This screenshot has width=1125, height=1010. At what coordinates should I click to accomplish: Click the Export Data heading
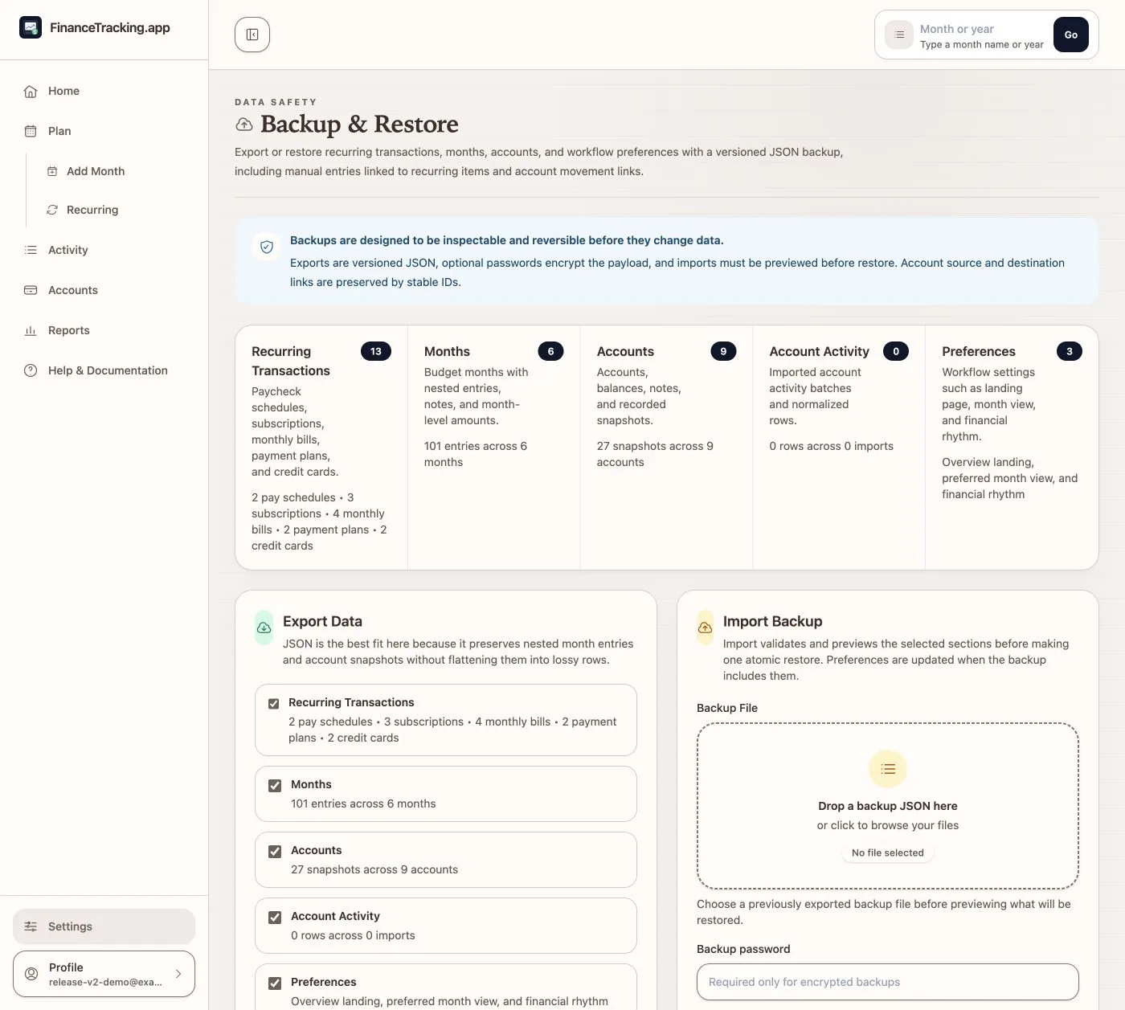pos(322,621)
